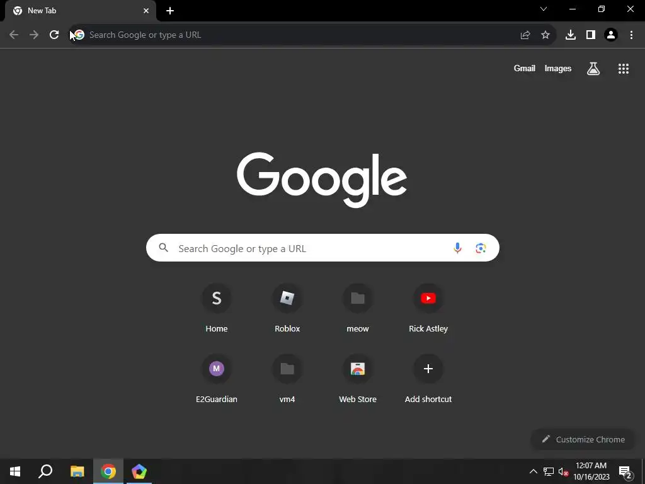Viewport: 645px width, 484px height.
Task: Click the Google logo
Action: pos(322,180)
